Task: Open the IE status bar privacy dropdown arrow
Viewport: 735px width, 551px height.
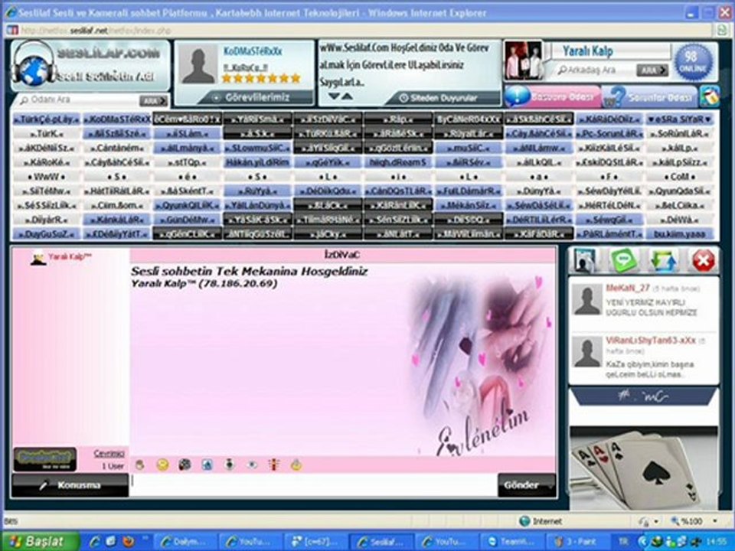Action: (x=656, y=521)
